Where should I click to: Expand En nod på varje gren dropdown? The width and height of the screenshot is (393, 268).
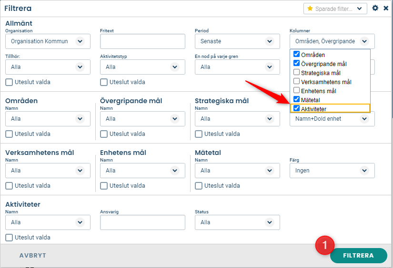pyautogui.click(x=237, y=67)
